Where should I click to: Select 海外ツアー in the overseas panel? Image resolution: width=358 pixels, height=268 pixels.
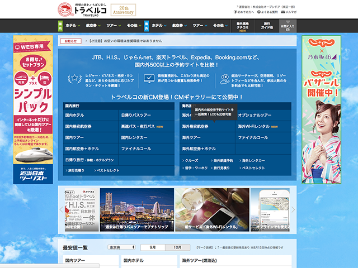point(208,138)
